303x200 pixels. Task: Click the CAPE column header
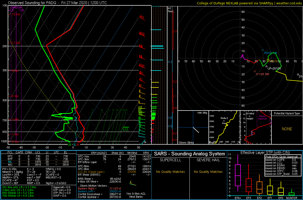[19, 153]
